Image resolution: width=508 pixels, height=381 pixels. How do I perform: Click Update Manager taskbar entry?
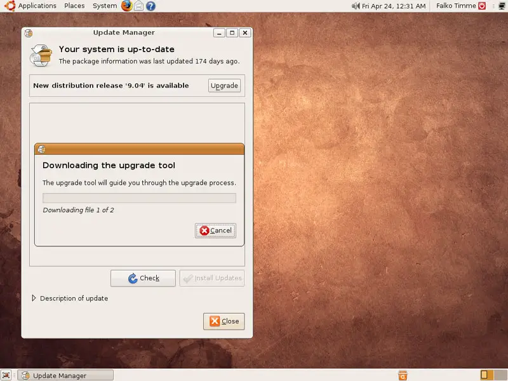pyautogui.click(x=65, y=375)
